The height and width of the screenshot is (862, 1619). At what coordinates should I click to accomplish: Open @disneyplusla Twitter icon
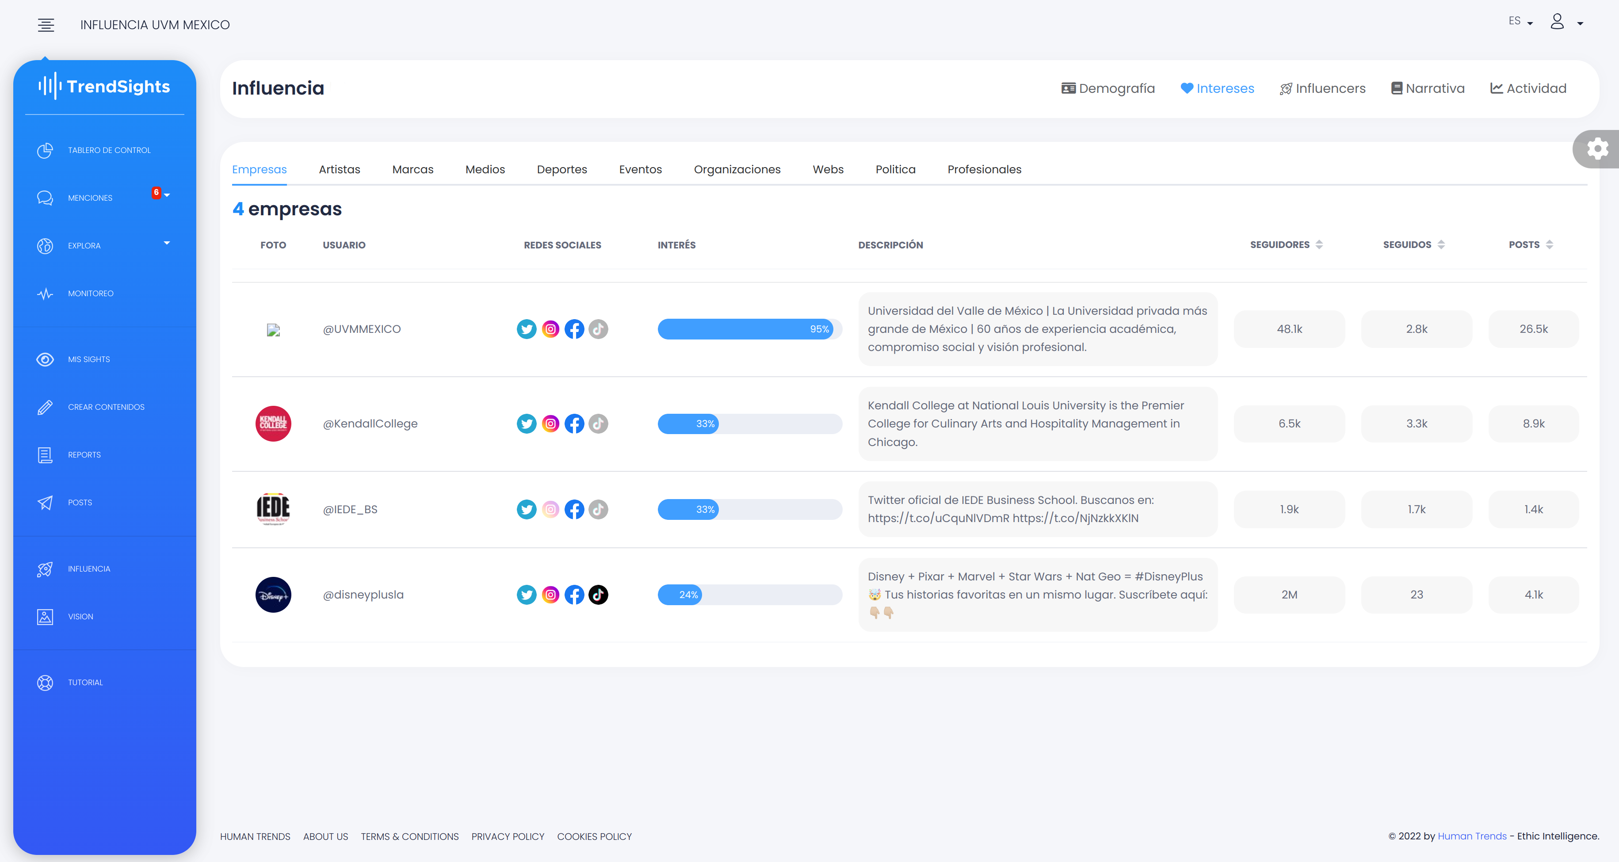[527, 595]
